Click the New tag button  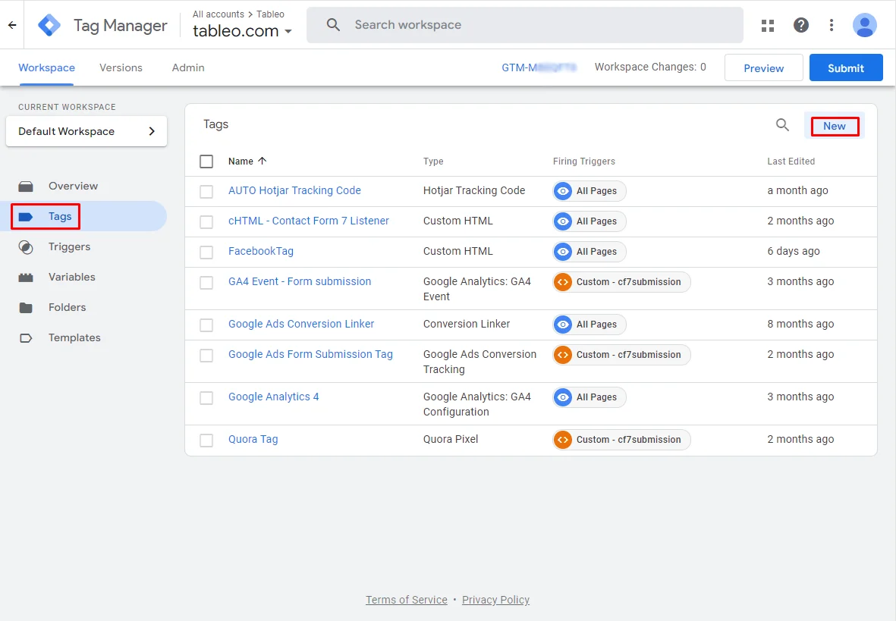[x=835, y=127]
